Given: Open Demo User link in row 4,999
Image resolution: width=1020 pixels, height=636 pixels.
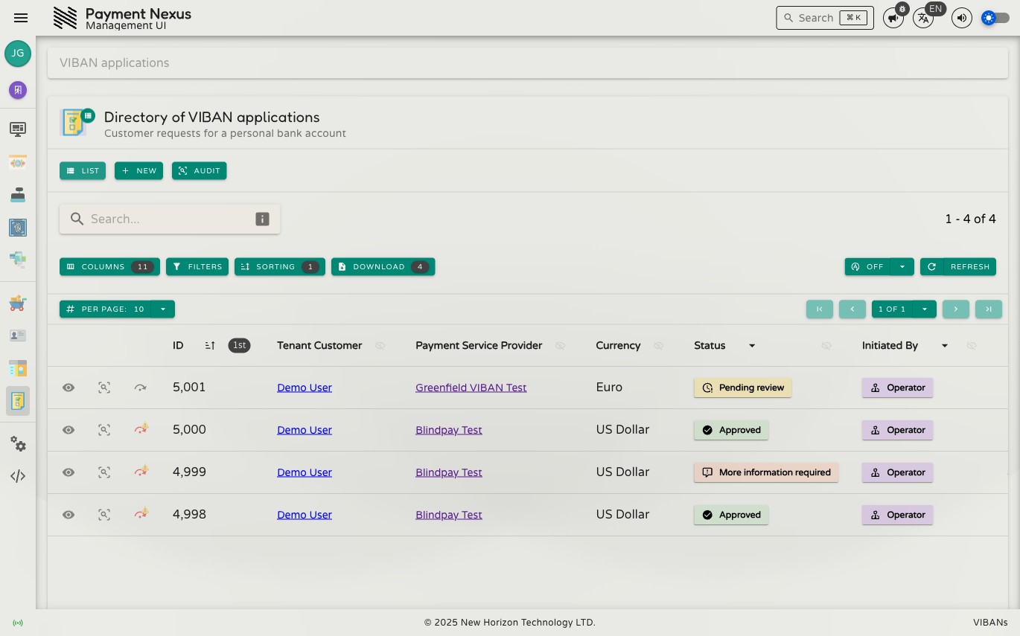Looking at the screenshot, I should click(x=305, y=472).
